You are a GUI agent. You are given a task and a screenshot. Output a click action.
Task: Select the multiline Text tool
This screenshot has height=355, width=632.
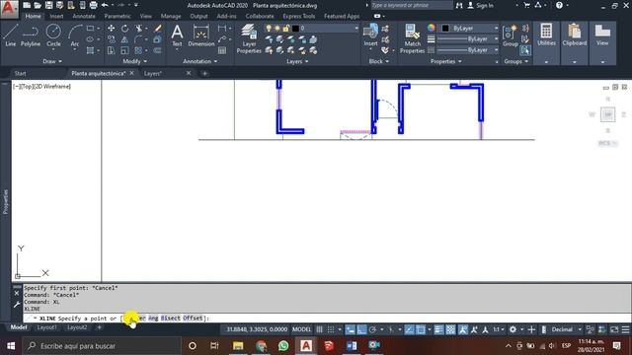[177, 35]
